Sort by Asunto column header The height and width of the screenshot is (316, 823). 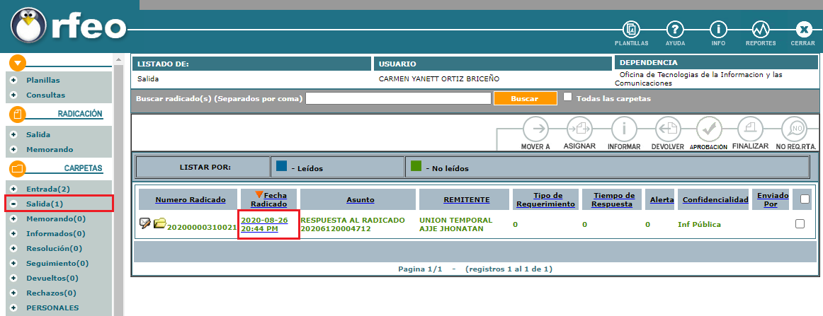click(360, 199)
